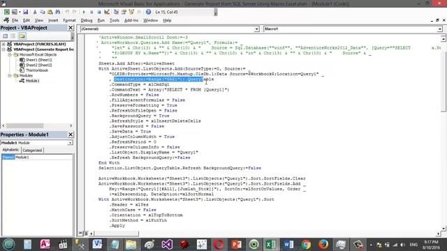Open Object Browser icon in toolbar
Screen dimensions: 447x251
coord(131,12)
